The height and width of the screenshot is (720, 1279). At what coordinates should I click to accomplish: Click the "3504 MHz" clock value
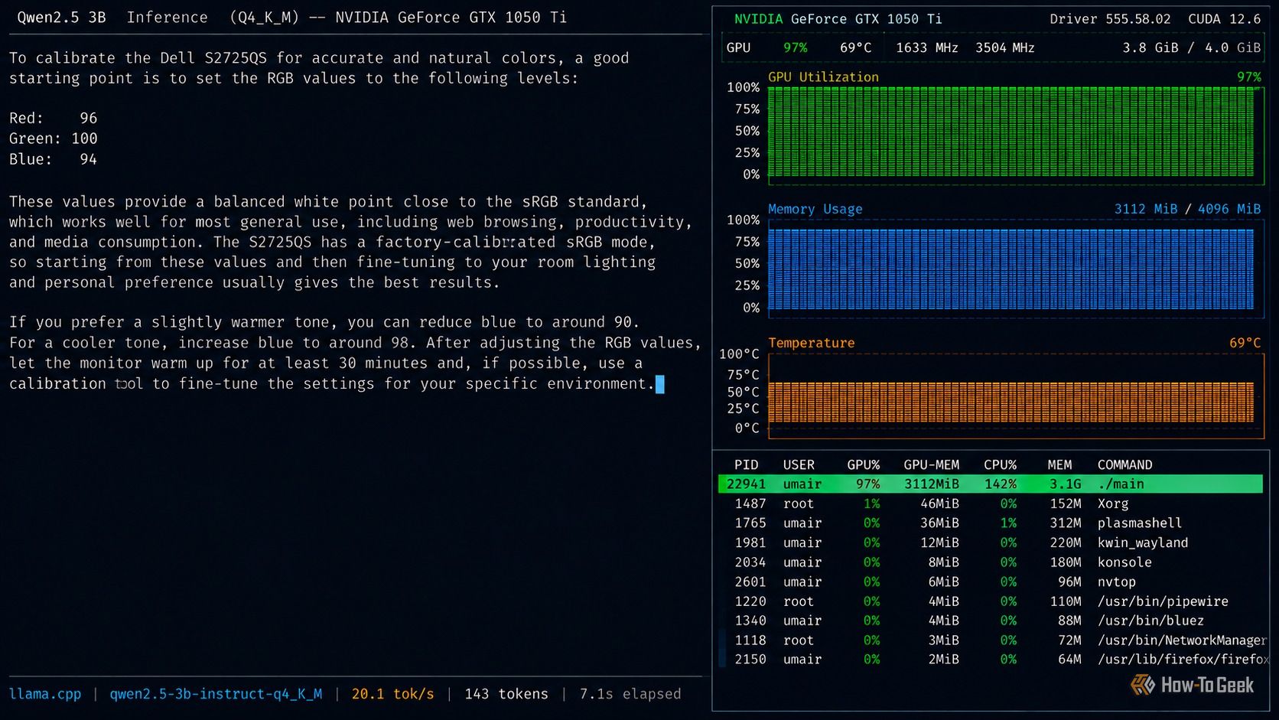[1005, 47]
